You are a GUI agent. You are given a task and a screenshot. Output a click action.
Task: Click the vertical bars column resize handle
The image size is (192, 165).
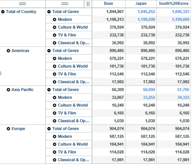[88, 4]
